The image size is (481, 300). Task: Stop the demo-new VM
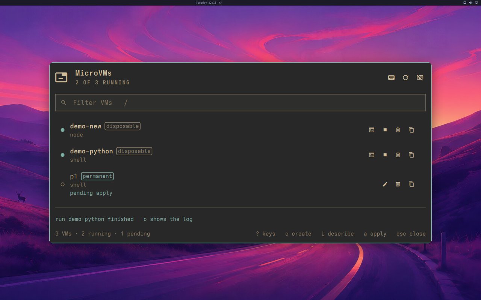tap(385, 130)
